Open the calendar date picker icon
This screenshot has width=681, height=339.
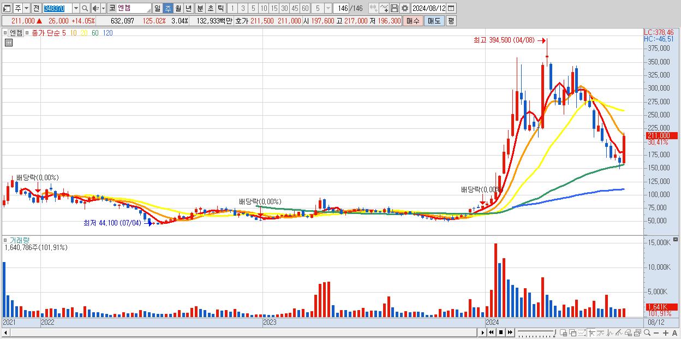[452, 8]
